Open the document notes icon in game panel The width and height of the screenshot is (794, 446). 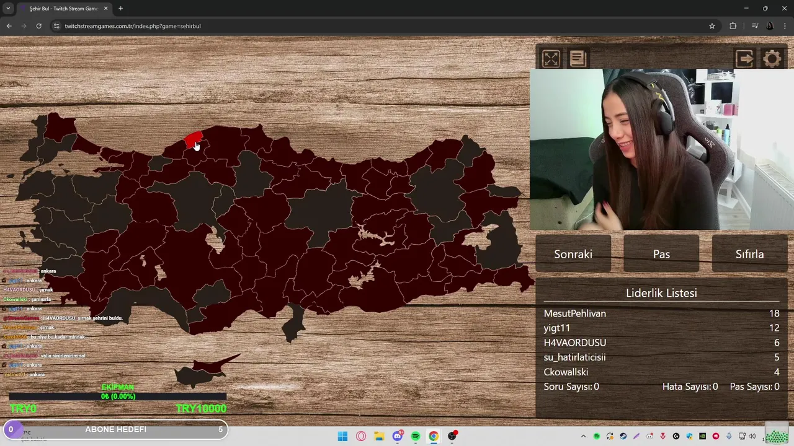pyautogui.click(x=578, y=59)
